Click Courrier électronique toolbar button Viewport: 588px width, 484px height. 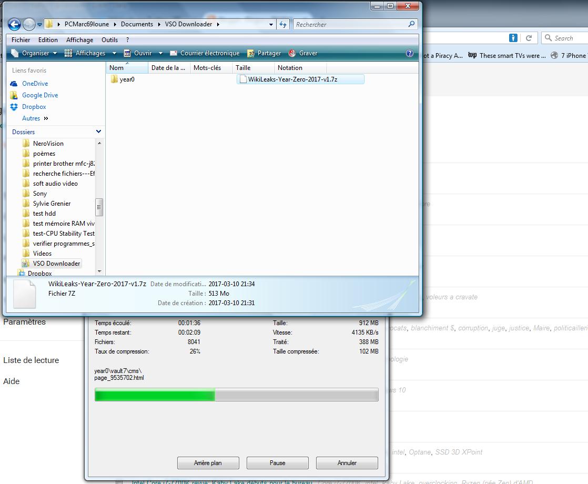tap(205, 53)
